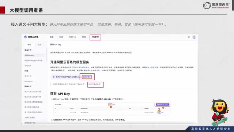
Task: Open 通义万相-文生图V1版 sidebar entry
Action: (33, 97)
